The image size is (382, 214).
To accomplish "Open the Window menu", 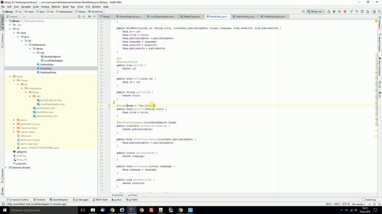I will tap(97, 7).
